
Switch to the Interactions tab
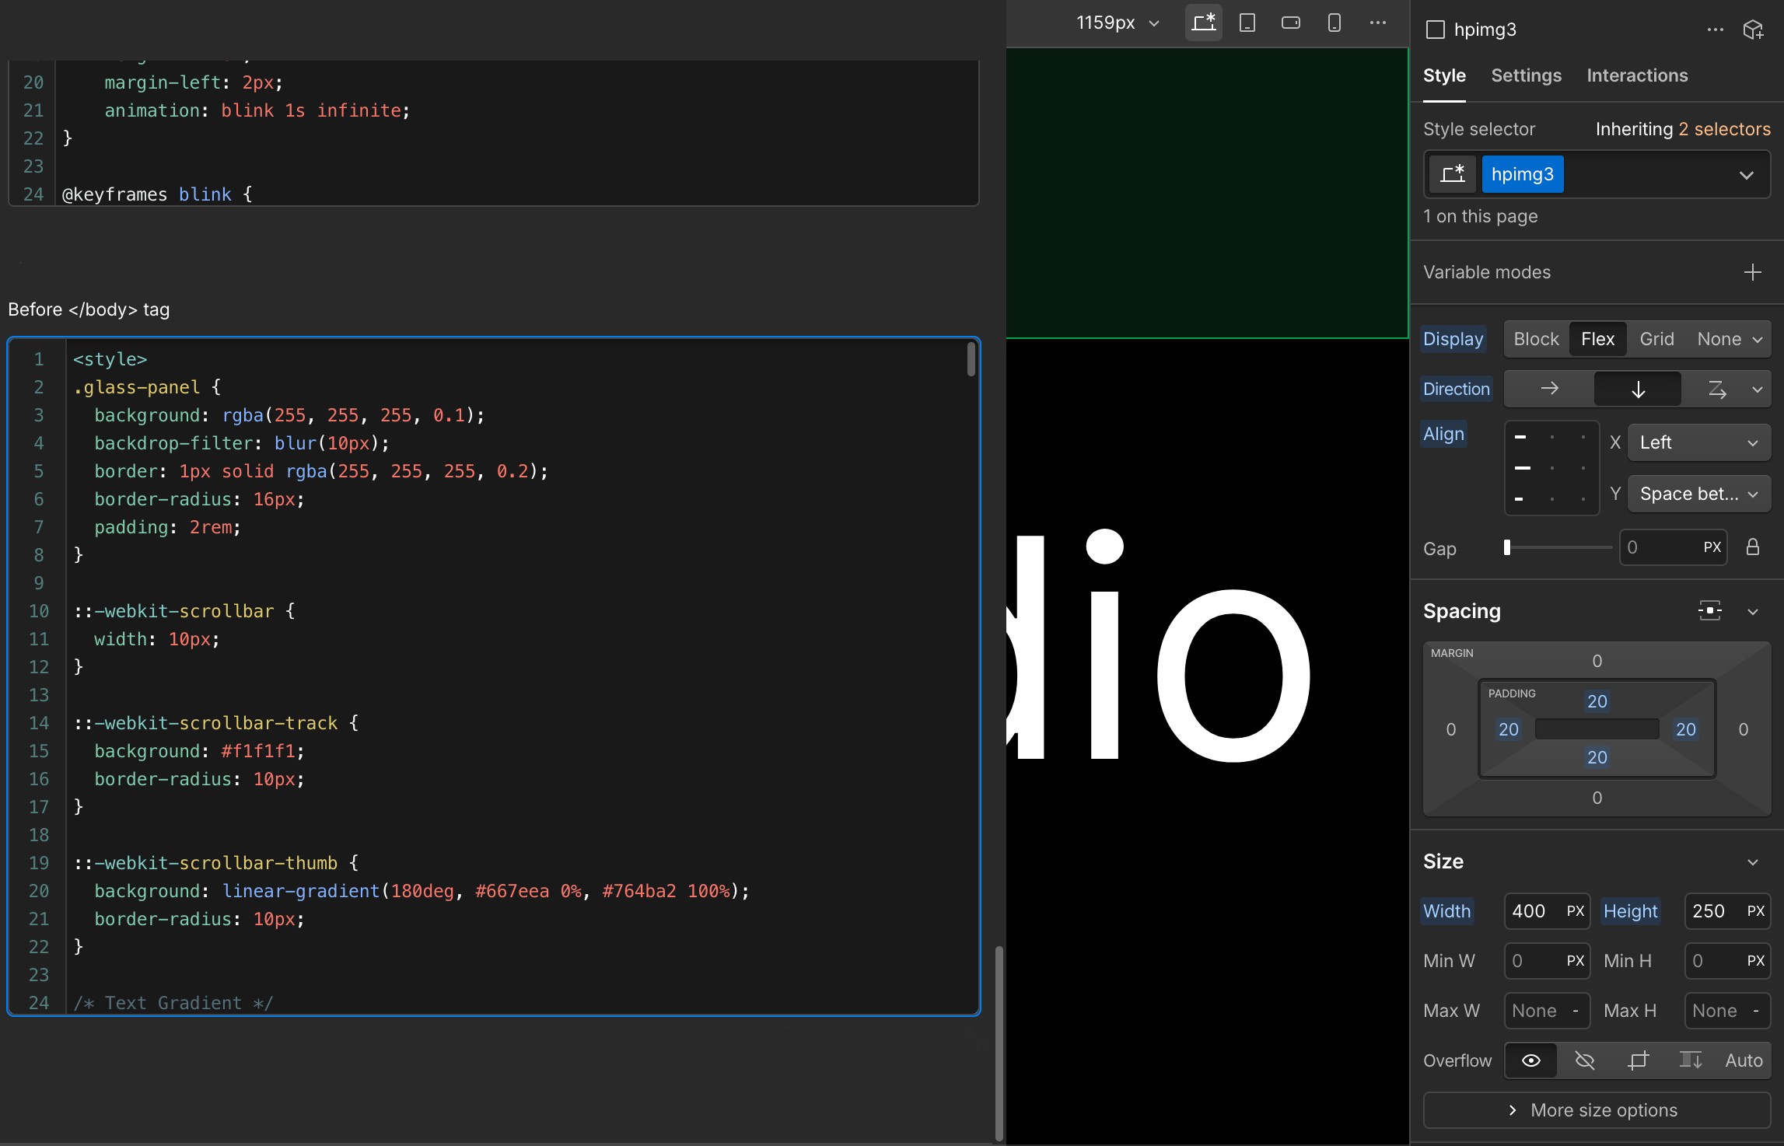[1637, 75]
